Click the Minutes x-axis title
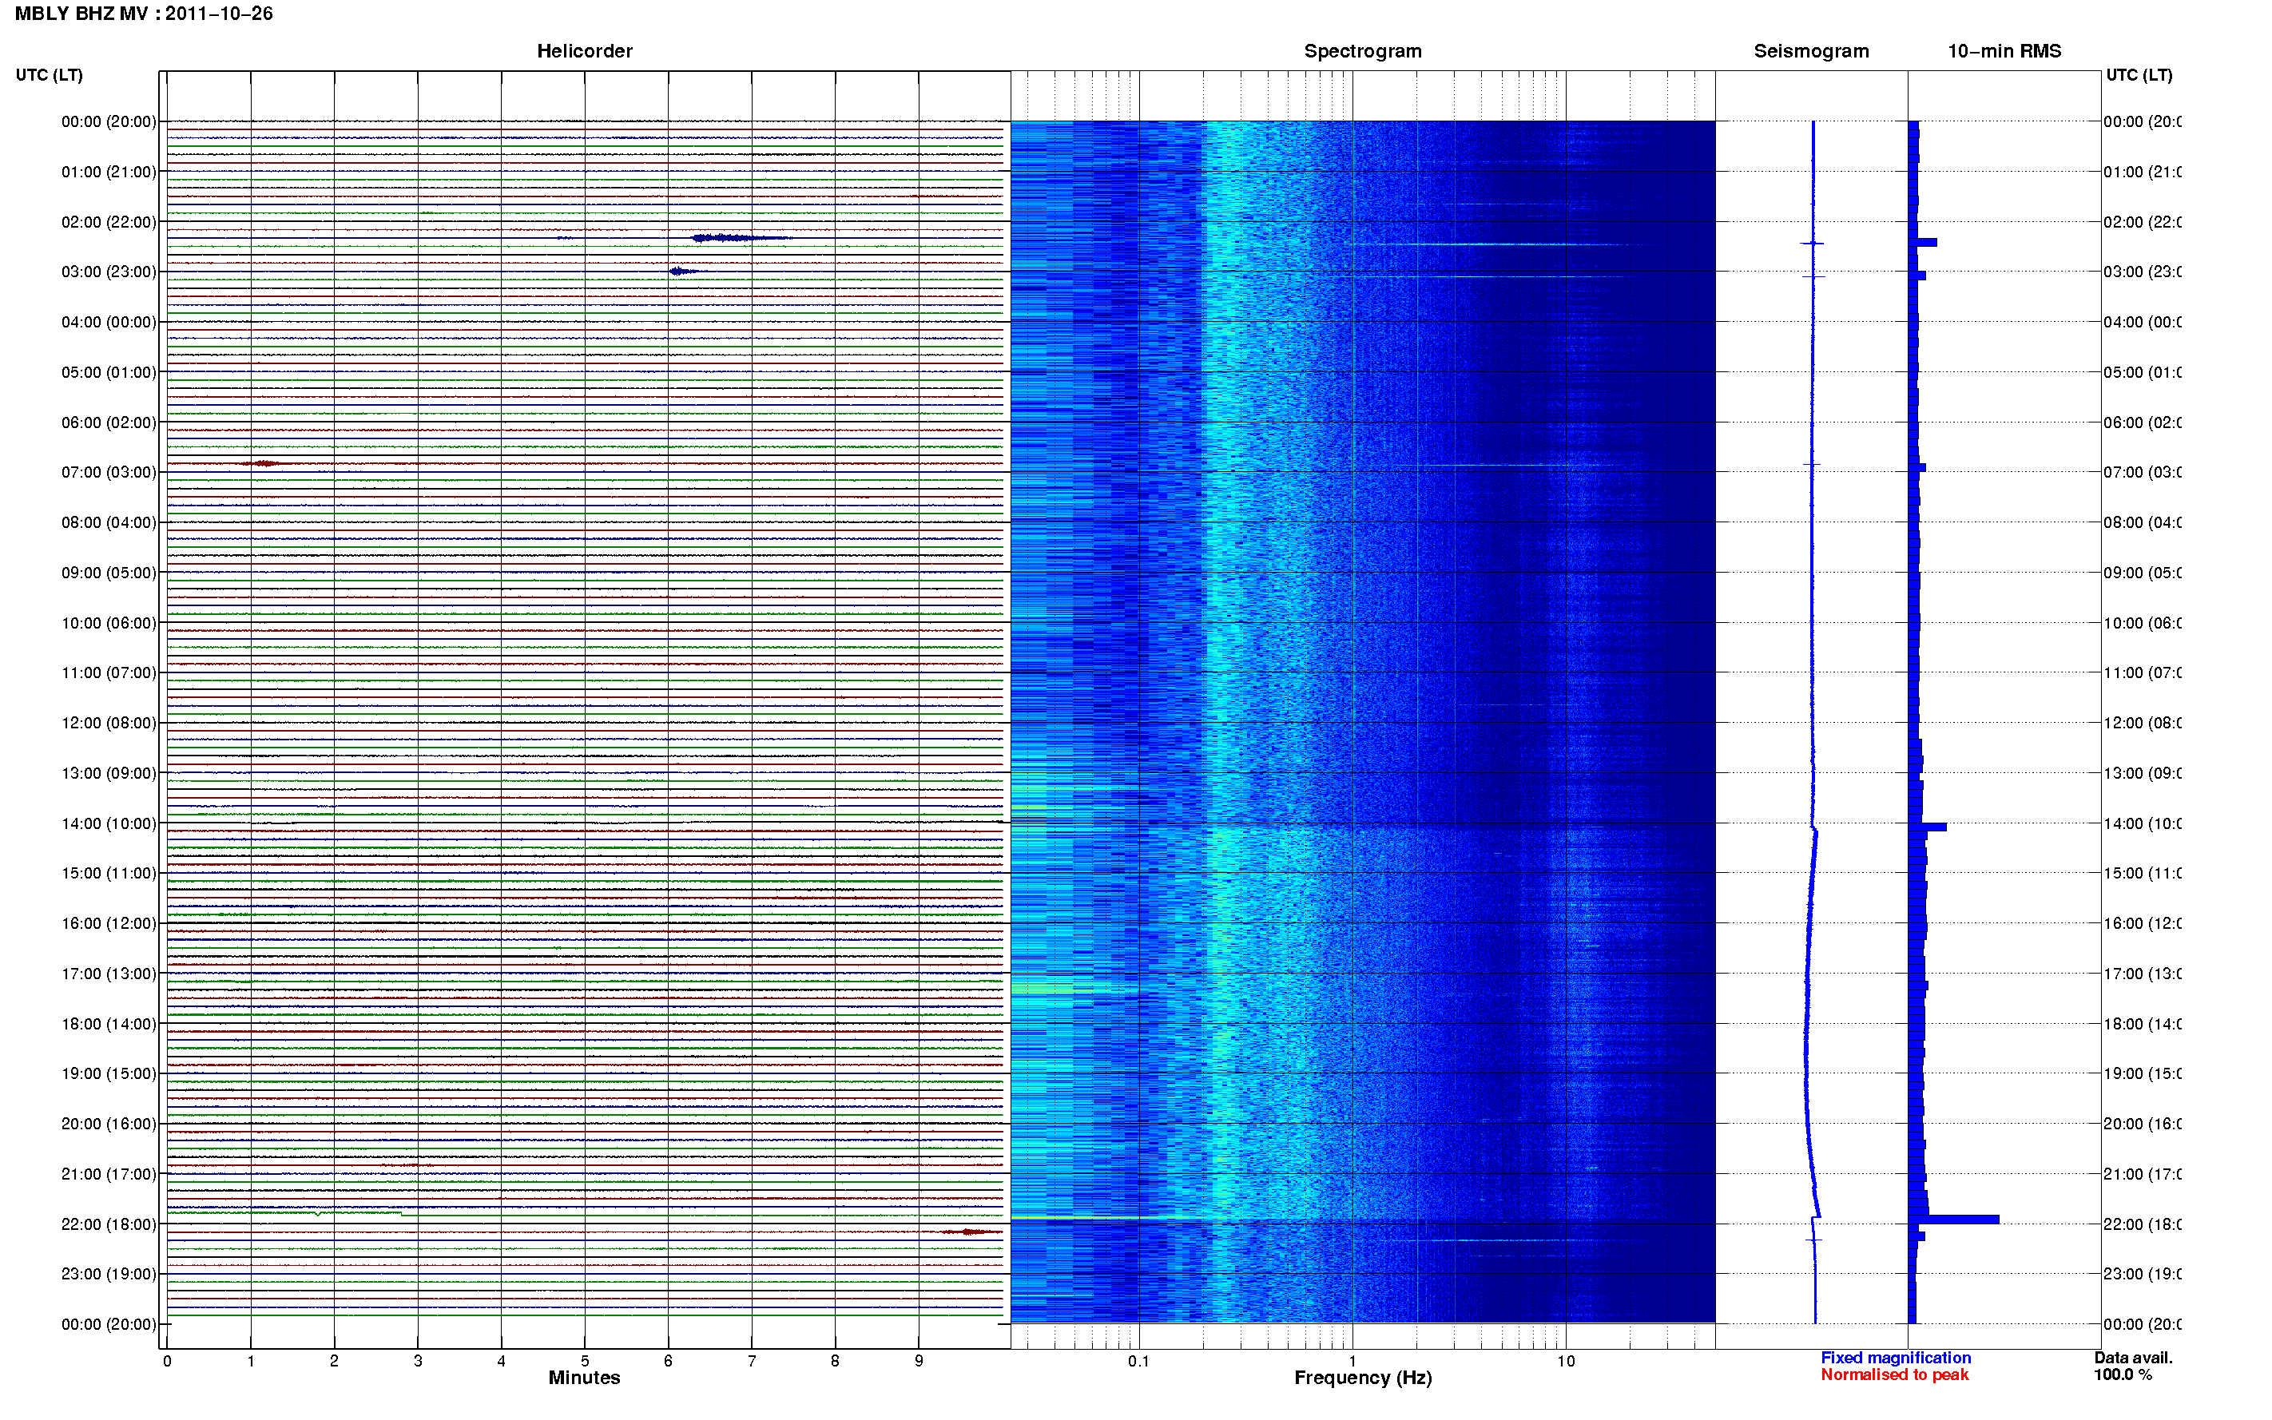Viewport: 2272px width, 1420px height. point(584,1378)
